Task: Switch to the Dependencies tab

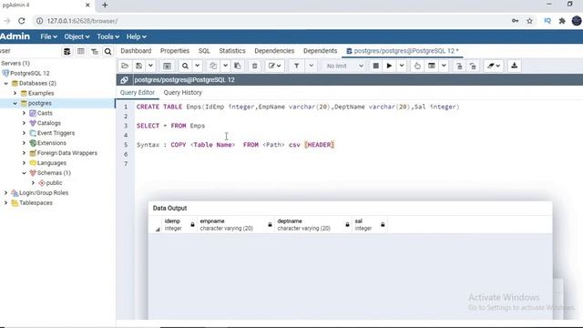Action: tap(274, 51)
